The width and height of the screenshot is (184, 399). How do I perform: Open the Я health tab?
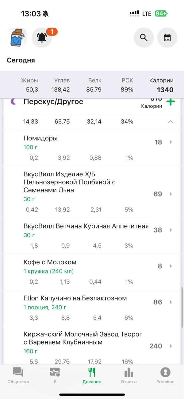point(55,376)
